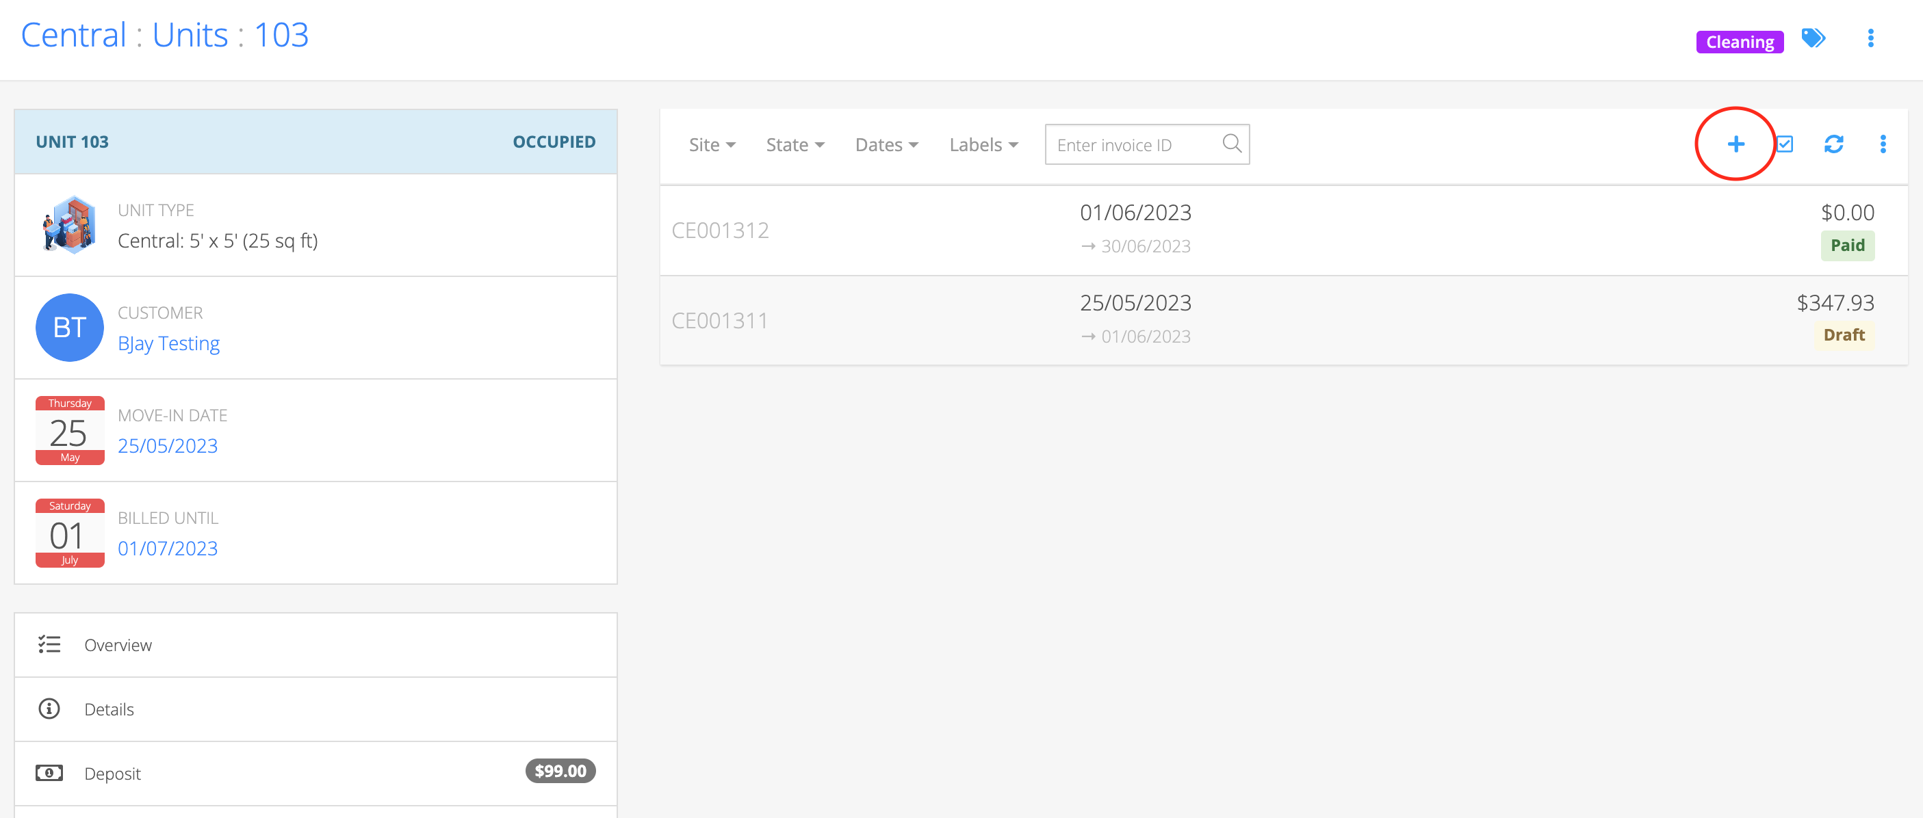
Task: Open the Deposit section
Action: (x=112, y=774)
